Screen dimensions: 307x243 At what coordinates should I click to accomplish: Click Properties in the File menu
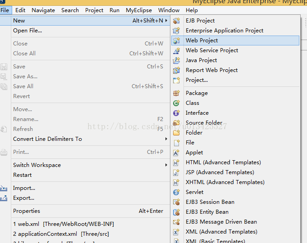pyautogui.click(x=27, y=211)
